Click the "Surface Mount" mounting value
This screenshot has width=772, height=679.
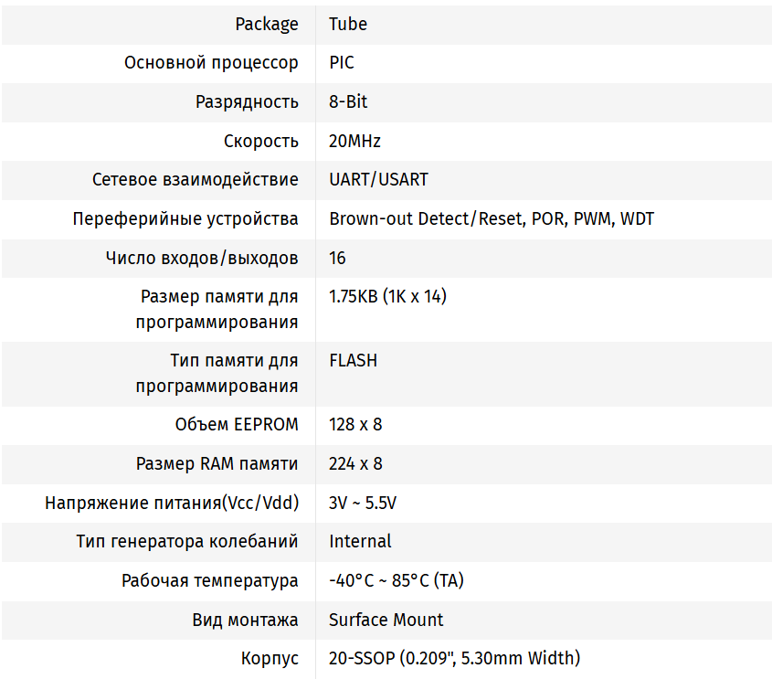tap(386, 621)
